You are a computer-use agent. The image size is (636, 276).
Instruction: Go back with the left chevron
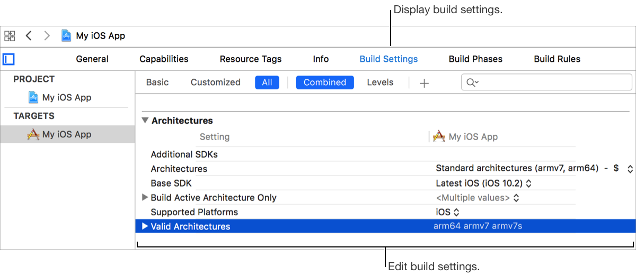coord(29,36)
